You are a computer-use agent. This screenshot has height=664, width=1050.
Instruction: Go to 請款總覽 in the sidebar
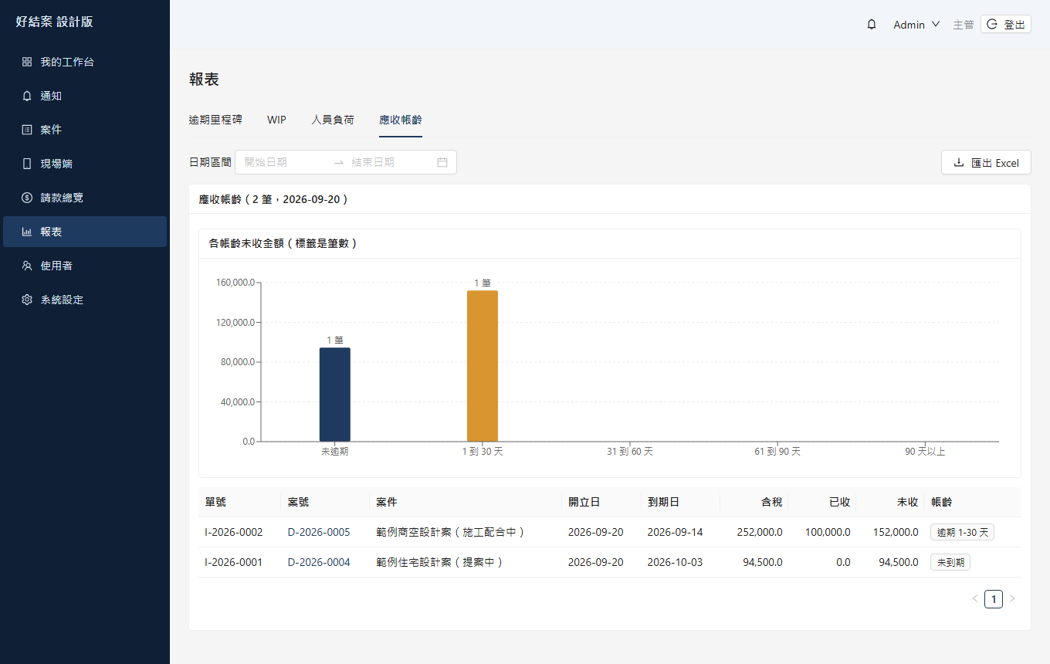tap(85, 198)
